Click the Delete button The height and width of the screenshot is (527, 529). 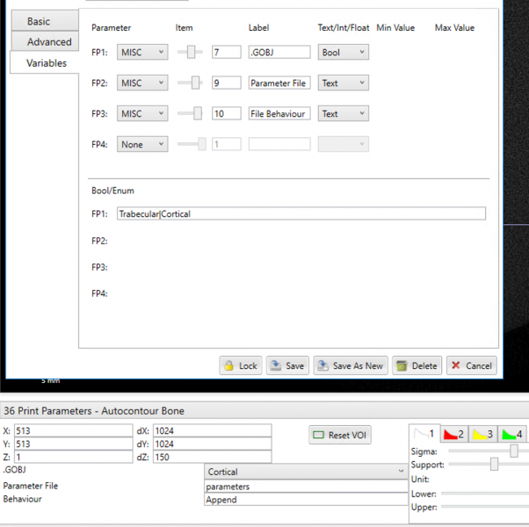[417, 365]
